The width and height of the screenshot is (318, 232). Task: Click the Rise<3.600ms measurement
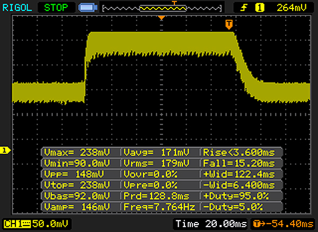point(239,152)
